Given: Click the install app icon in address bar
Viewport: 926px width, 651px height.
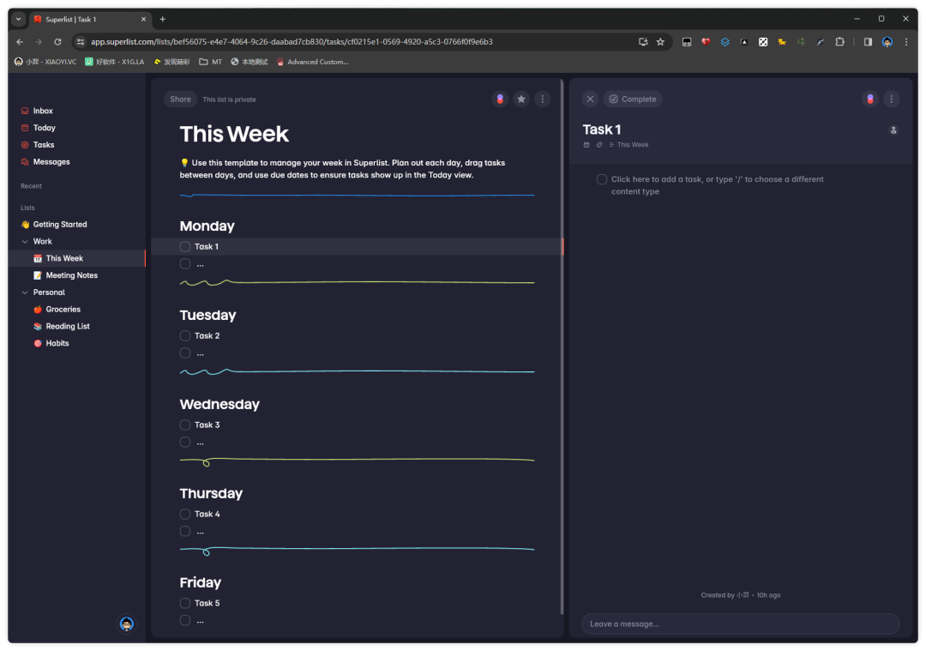Looking at the screenshot, I should point(643,42).
